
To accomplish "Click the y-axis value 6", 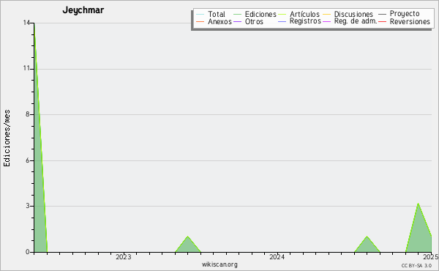I will click(28, 160).
